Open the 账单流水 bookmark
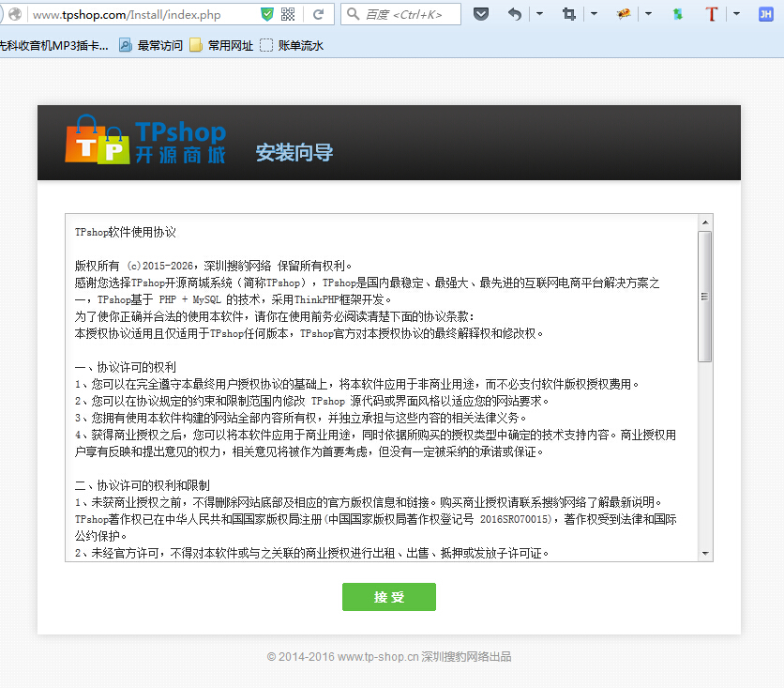This screenshot has width=784, height=688. click(292, 45)
